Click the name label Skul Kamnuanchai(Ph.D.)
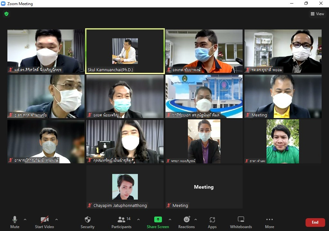 click(x=110, y=70)
